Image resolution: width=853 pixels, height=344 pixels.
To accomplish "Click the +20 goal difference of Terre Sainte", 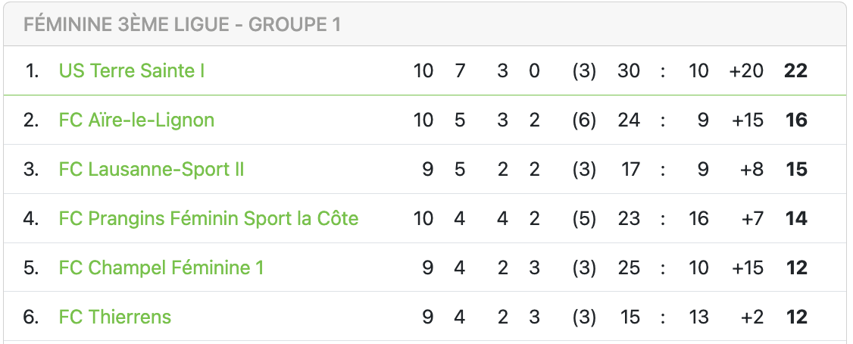I will 746,71.
